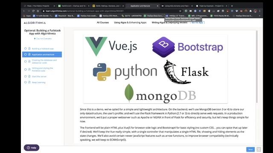Viewport: 273px width, 153px height.
Task: Click document icon beside Keep Learning
Action: pyautogui.click(x=29, y=82)
